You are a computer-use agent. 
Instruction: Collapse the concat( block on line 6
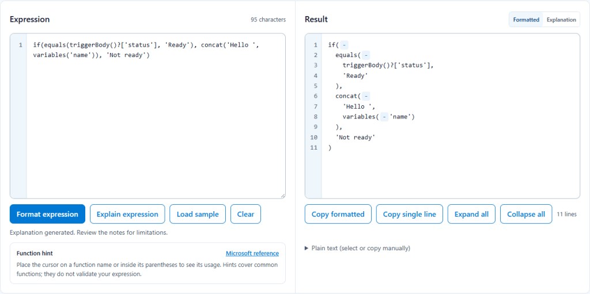coord(367,96)
